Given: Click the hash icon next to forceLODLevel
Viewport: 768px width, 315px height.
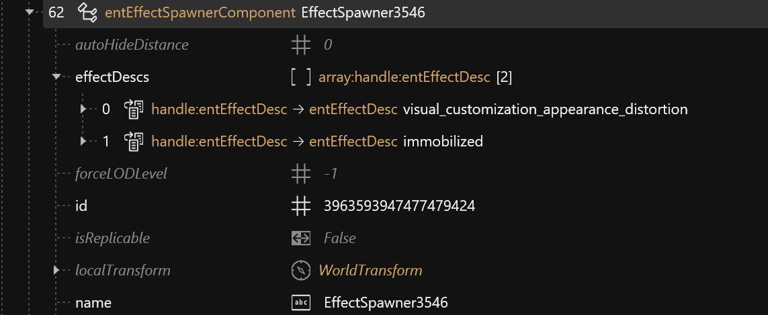Looking at the screenshot, I should point(300,174).
